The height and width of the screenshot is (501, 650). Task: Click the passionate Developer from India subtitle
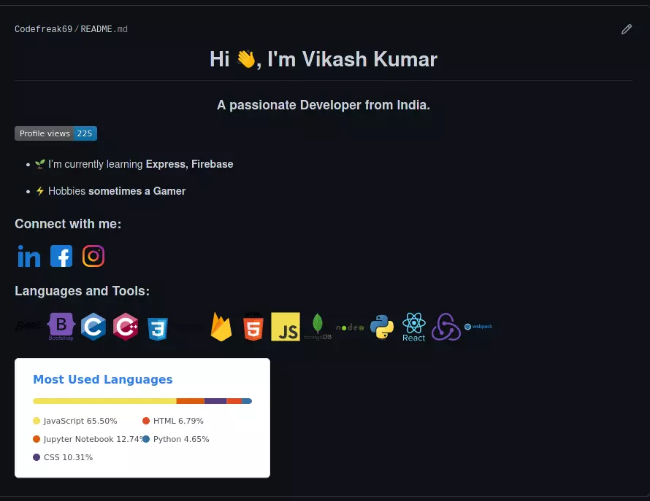[324, 105]
